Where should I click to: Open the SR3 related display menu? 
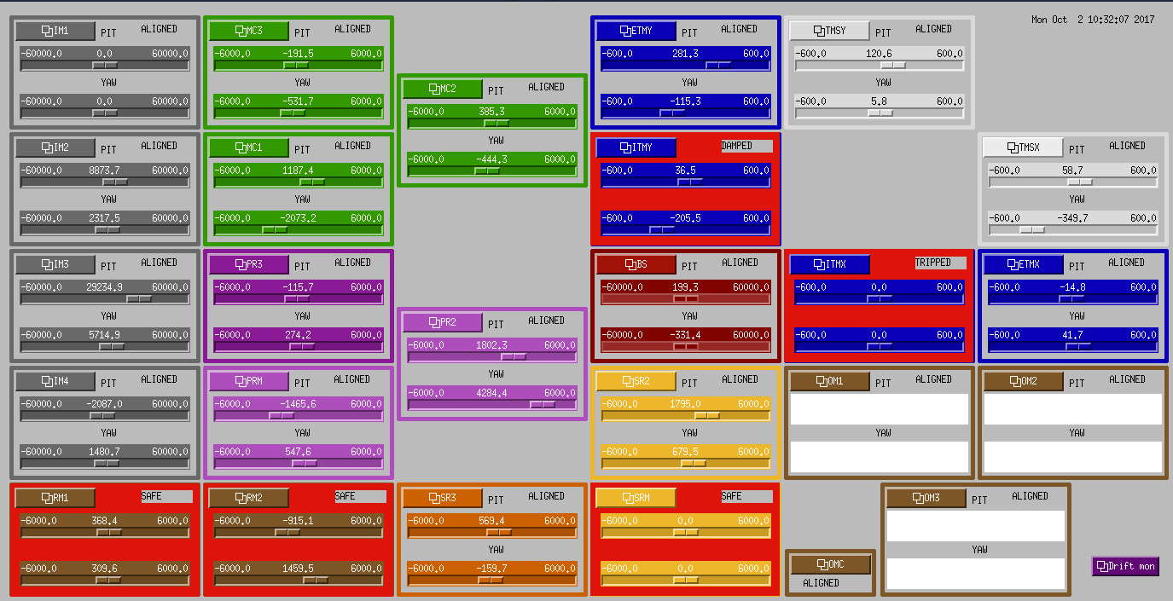(x=442, y=498)
